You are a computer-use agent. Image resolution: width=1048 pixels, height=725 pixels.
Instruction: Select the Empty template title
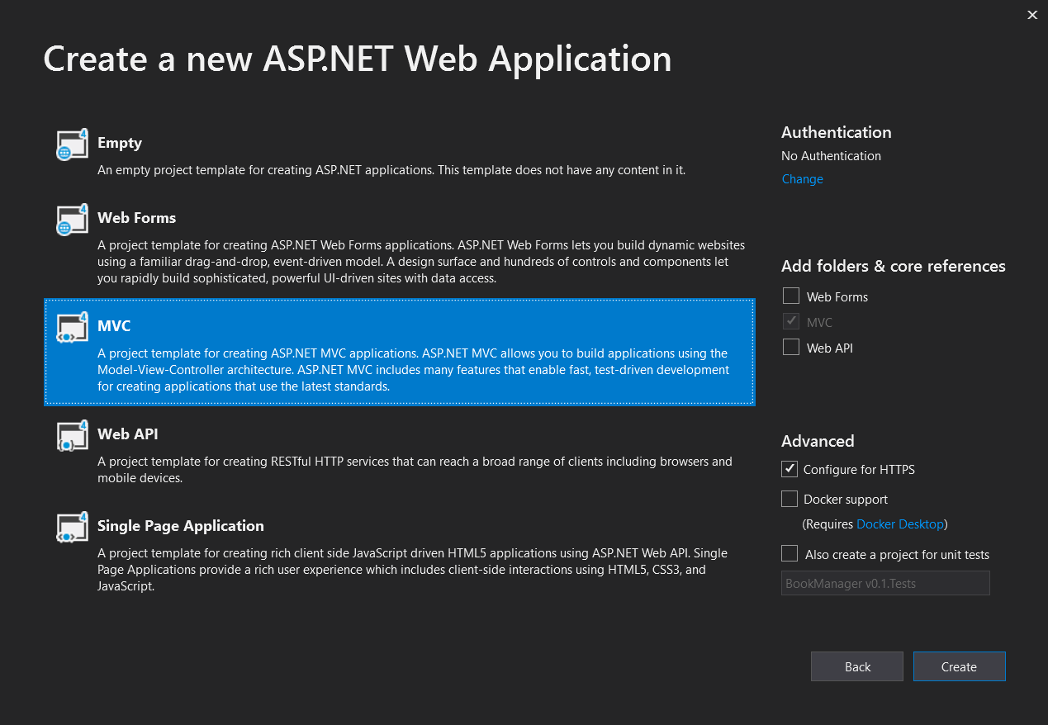pos(120,143)
